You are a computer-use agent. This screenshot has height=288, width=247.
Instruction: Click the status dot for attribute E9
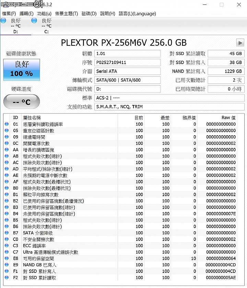[x=7, y=265]
